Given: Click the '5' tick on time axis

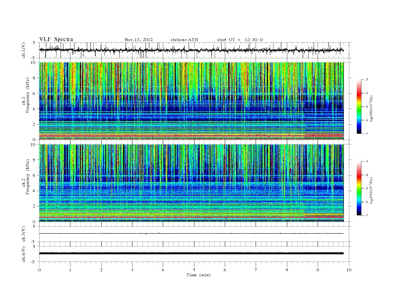Looking at the screenshot, I should coord(194,270).
